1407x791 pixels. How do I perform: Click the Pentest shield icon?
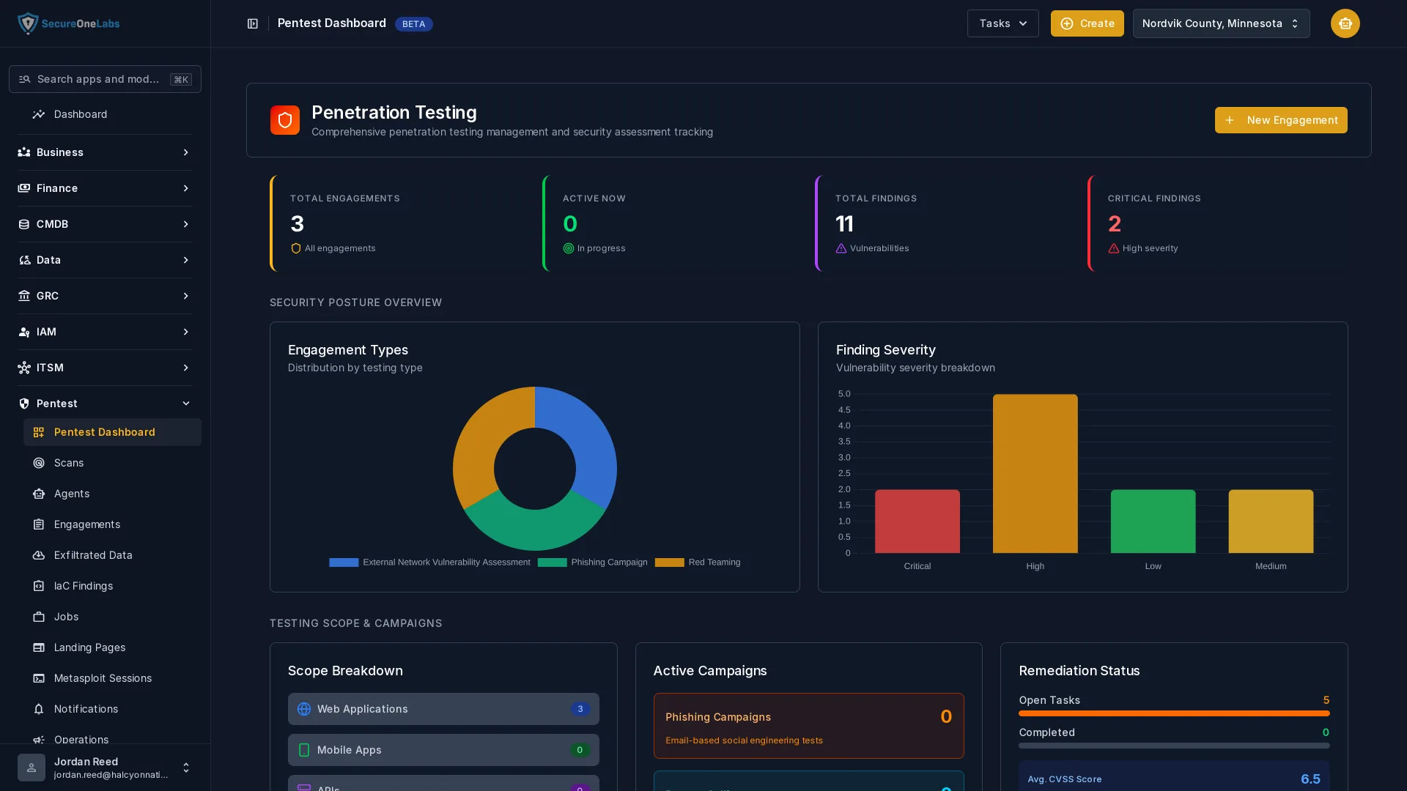click(x=24, y=404)
